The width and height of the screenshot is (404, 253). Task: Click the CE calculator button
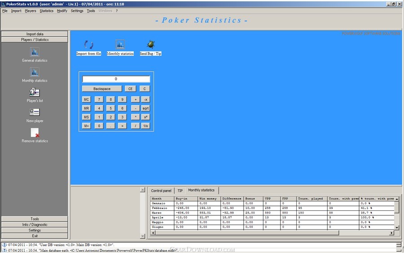tap(130, 89)
